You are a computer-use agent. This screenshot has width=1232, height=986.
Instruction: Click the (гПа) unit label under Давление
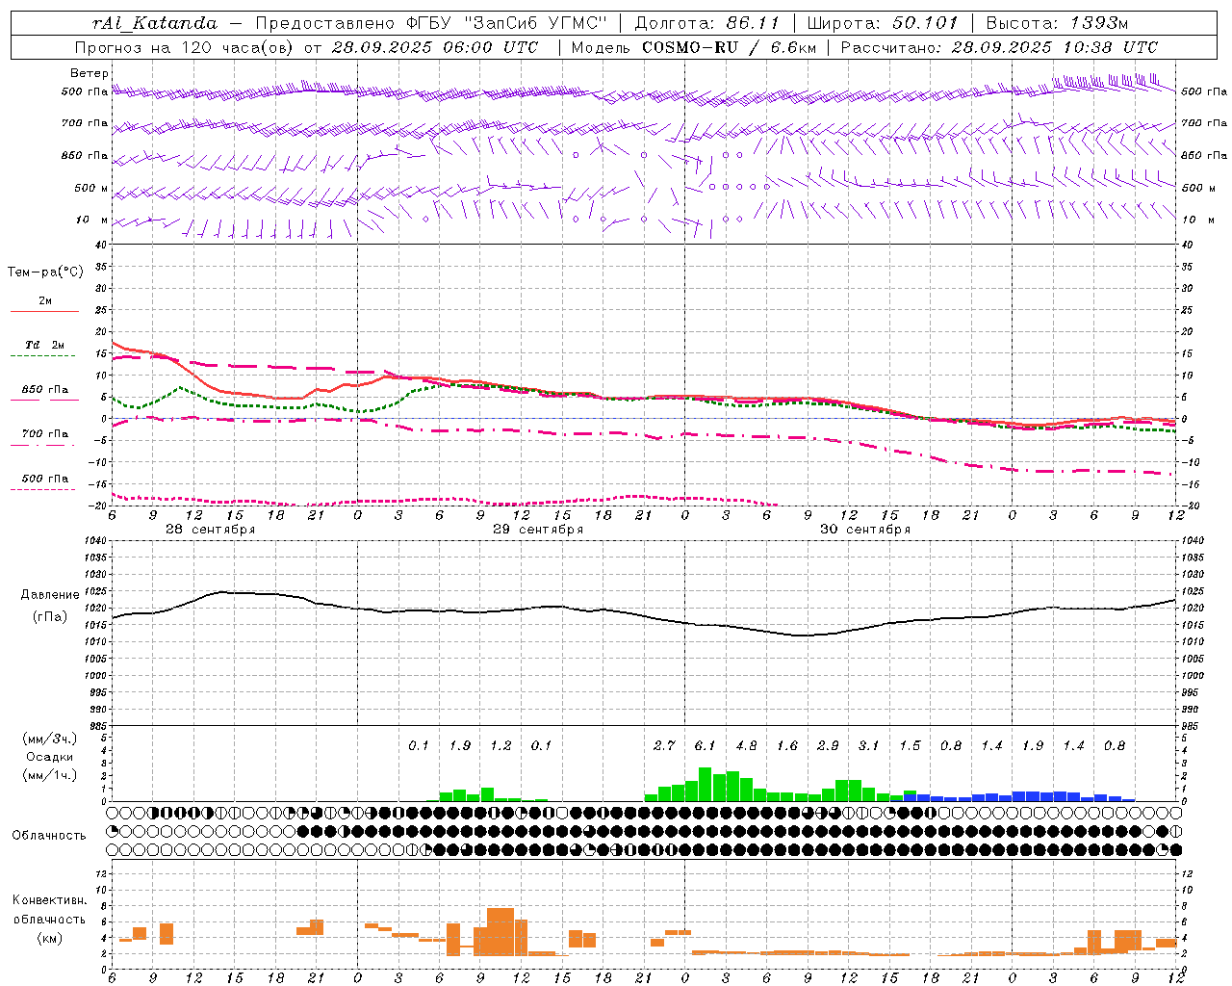pos(49,616)
